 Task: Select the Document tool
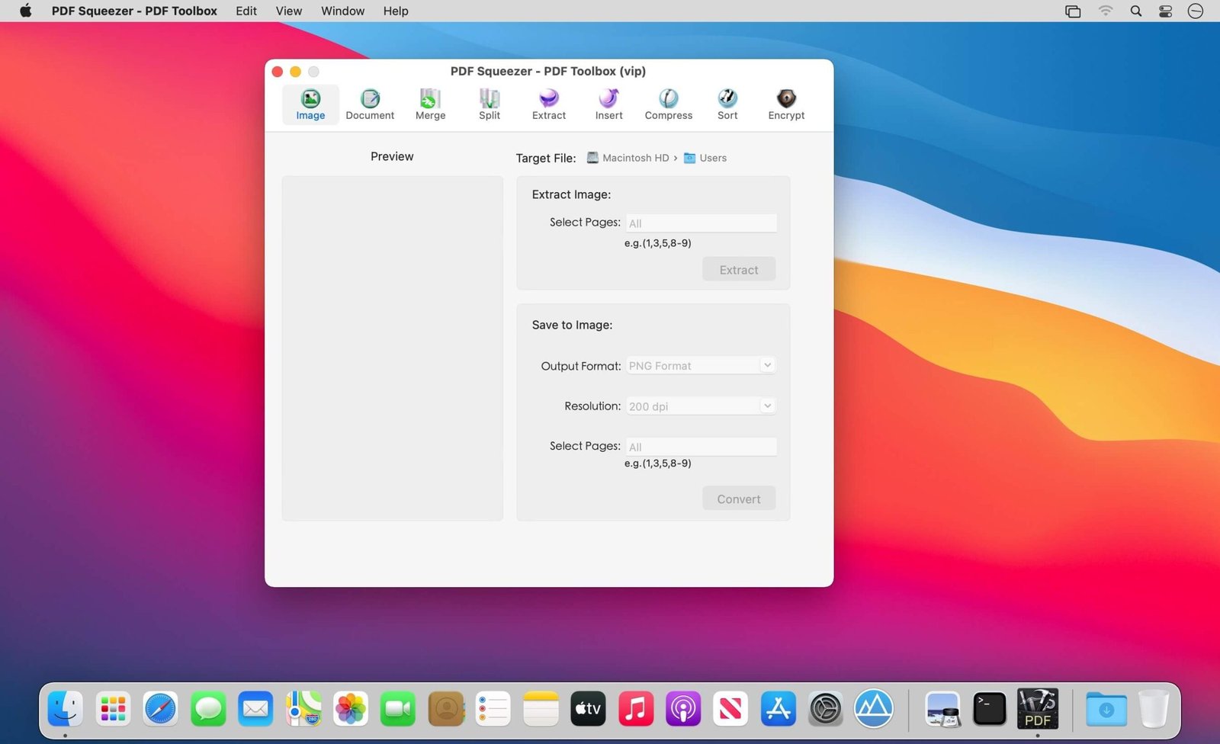pos(369,104)
